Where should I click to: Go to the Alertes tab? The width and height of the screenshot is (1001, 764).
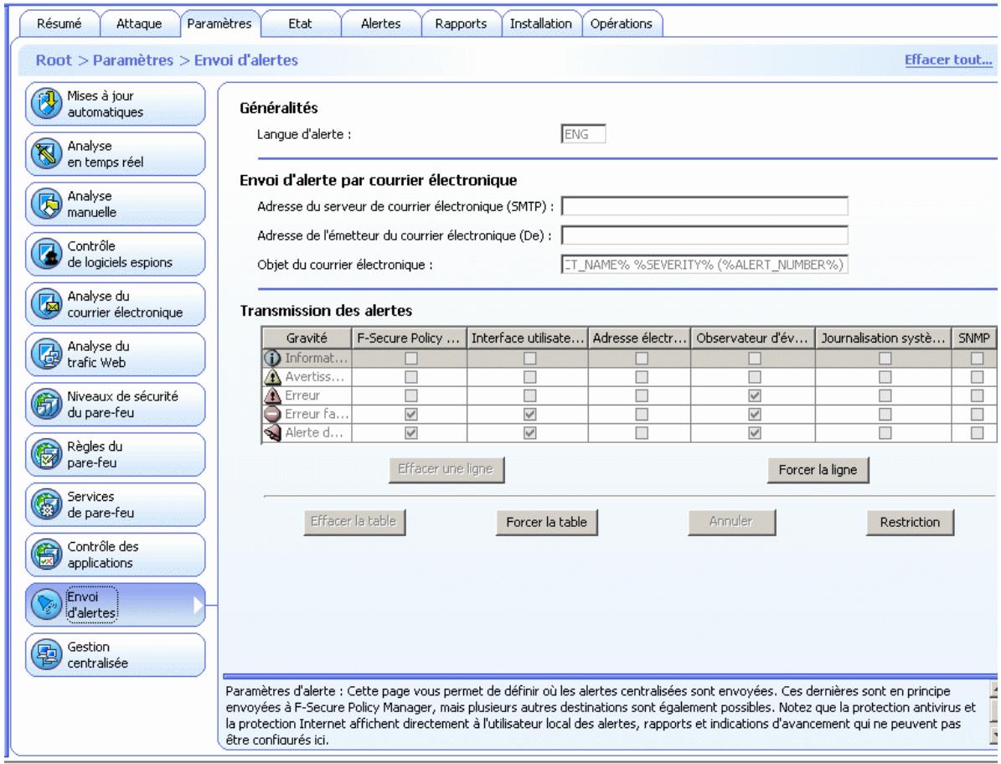click(380, 24)
